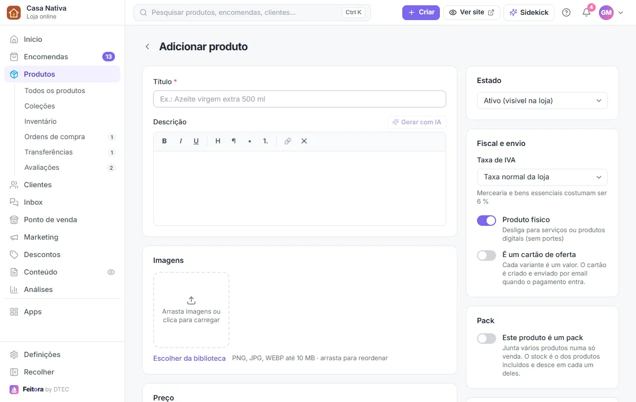Open Definições in the sidebar

tap(63, 354)
